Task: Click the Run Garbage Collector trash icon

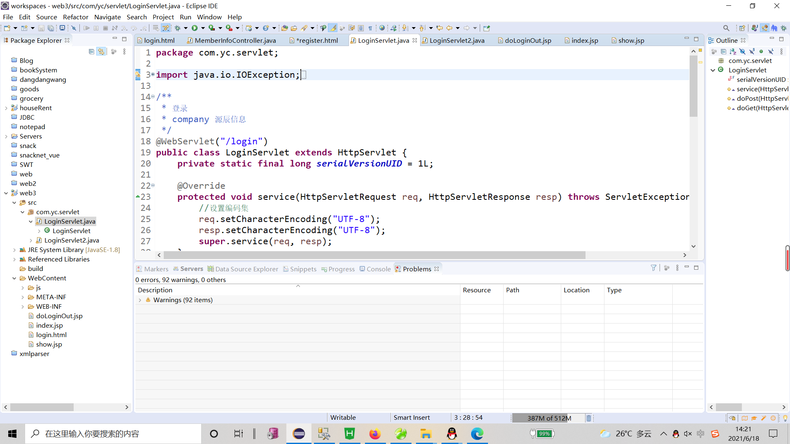Action: pyautogui.click(x=589, y=418)
